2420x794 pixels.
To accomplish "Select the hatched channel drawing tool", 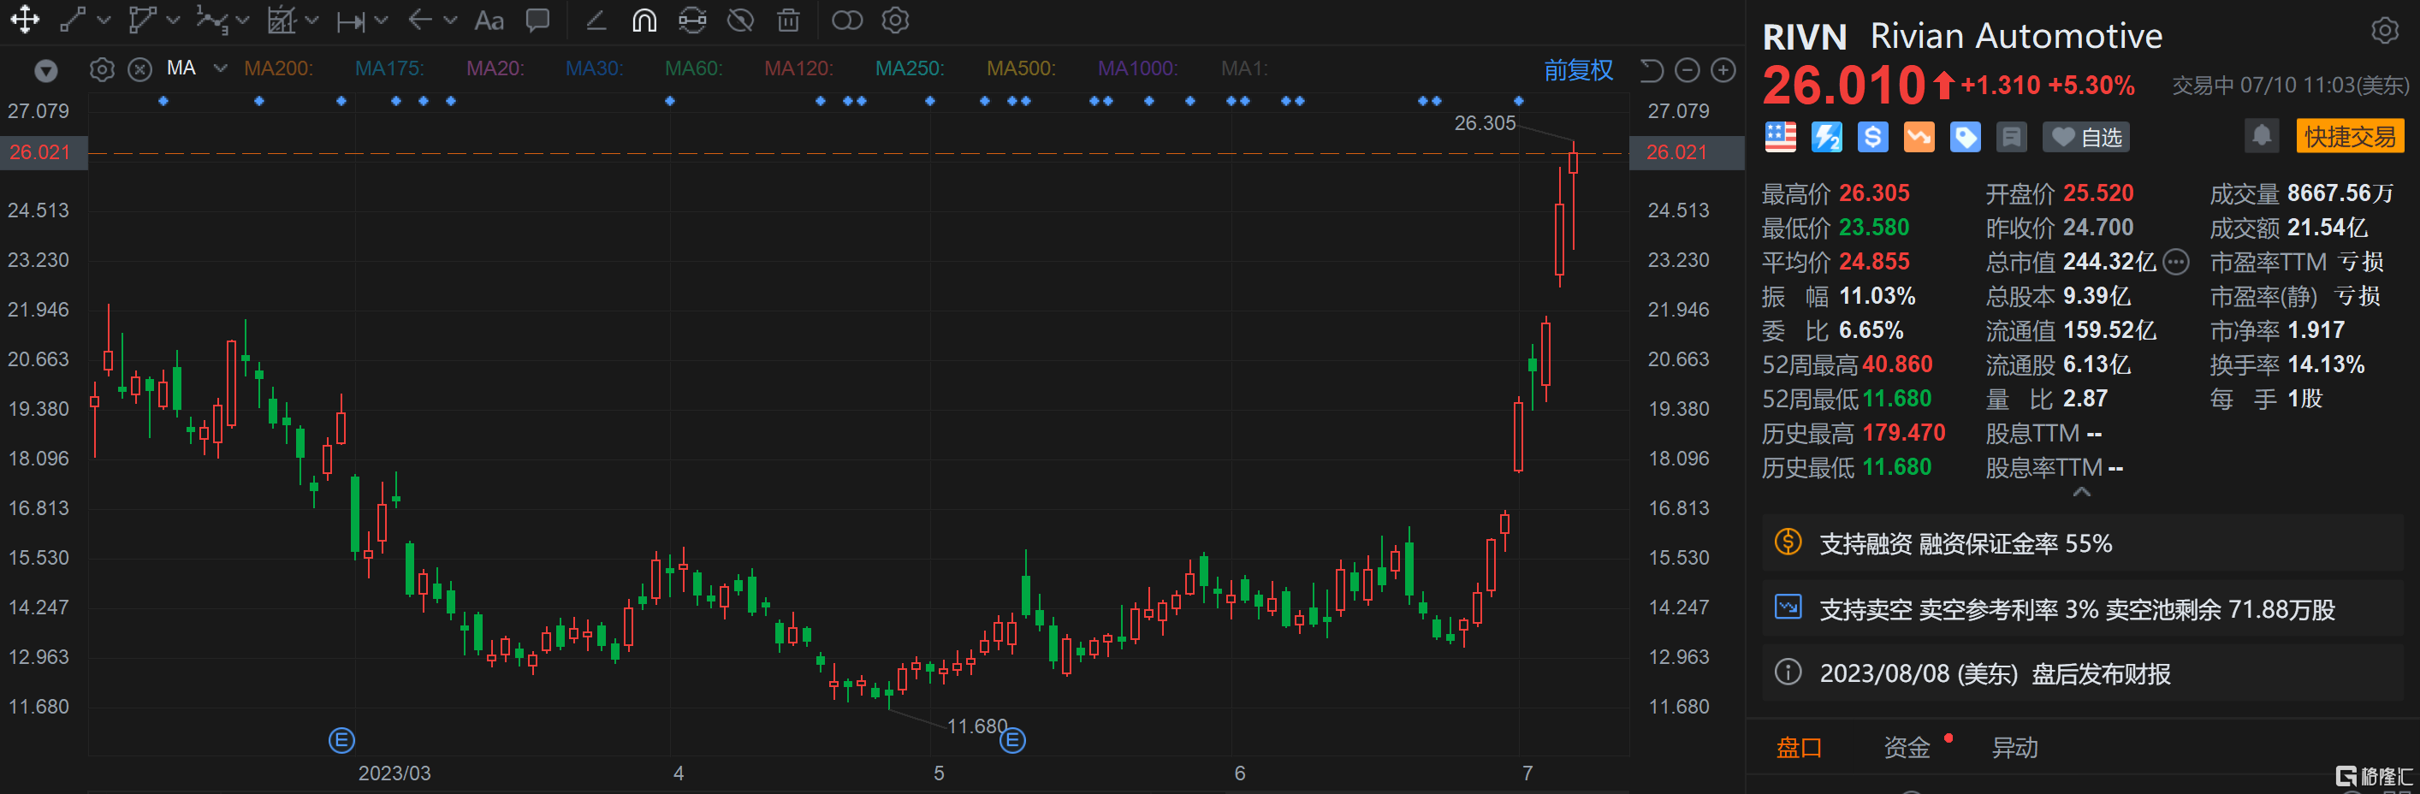I will click(281, 20).
